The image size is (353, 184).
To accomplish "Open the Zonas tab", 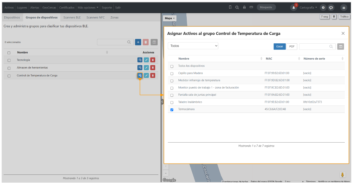I will [x=114, y=17].
